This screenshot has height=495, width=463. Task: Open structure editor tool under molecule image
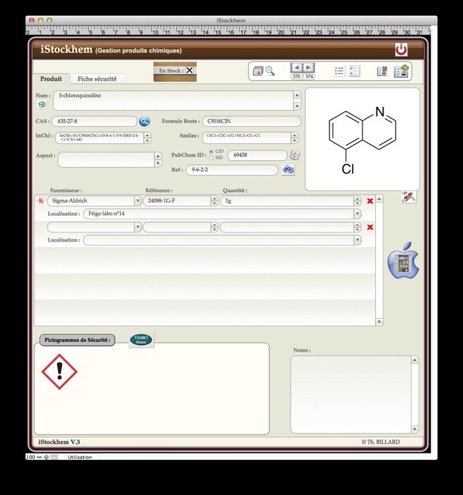pos(409,197)
